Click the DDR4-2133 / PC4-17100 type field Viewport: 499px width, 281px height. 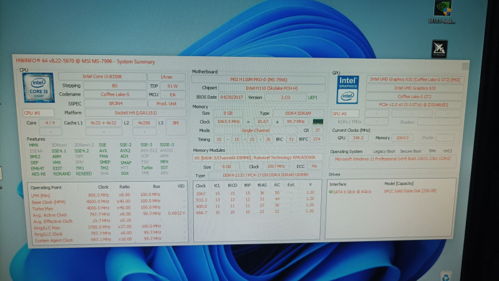[265, 175]
